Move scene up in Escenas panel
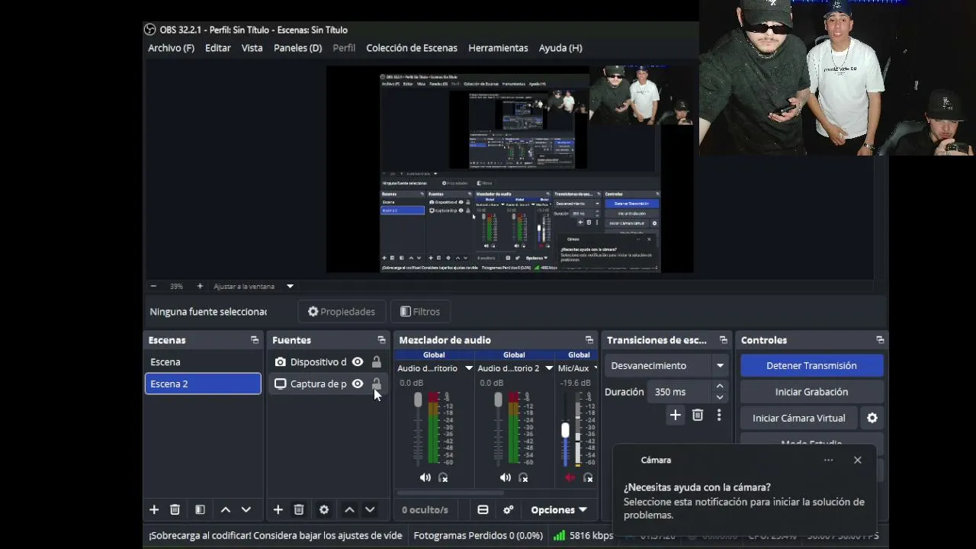Image resolution: width=976 pixels, height=549 pixels. (226, 509)
